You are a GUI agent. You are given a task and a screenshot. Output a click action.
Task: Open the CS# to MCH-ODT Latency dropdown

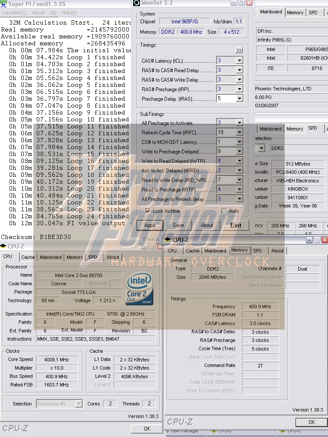pos(239,142)
